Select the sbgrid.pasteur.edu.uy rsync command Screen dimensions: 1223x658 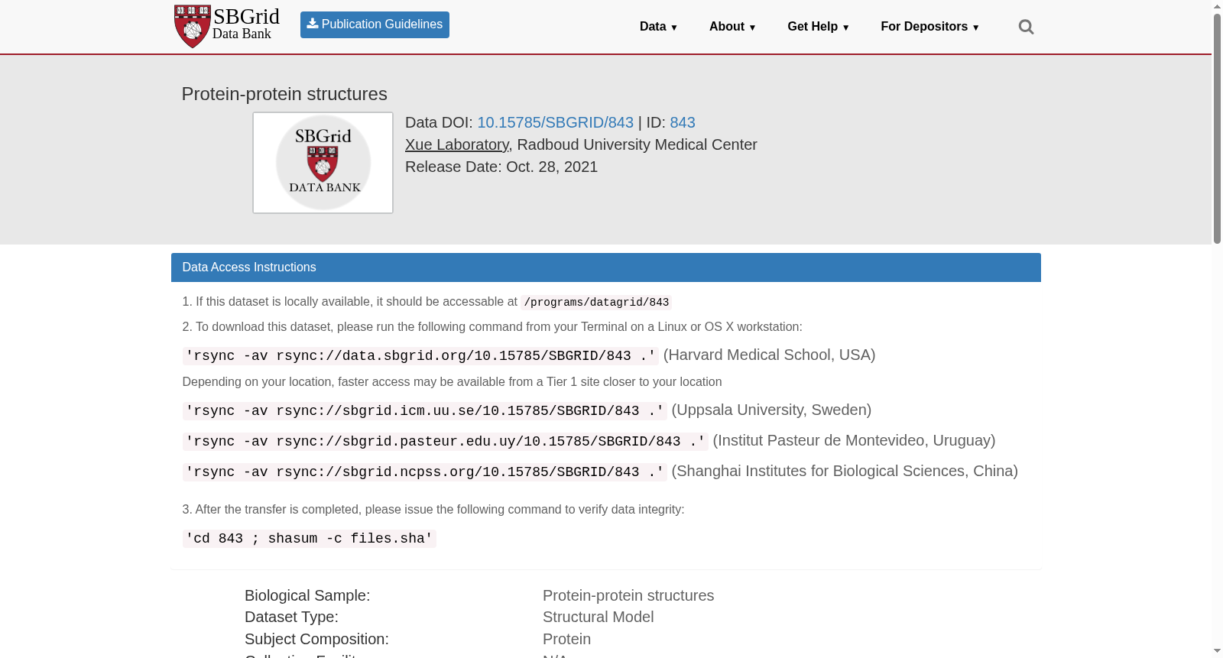(x=446, y=442)
